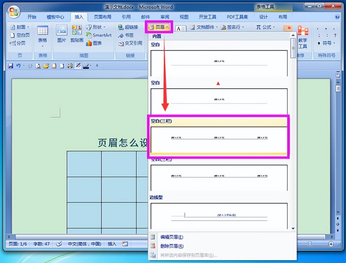Image resolution: width=346 pixels, height=263 pixels.
Task: Open the pen color highlight dropdown arrow
Action: point(91,65)
